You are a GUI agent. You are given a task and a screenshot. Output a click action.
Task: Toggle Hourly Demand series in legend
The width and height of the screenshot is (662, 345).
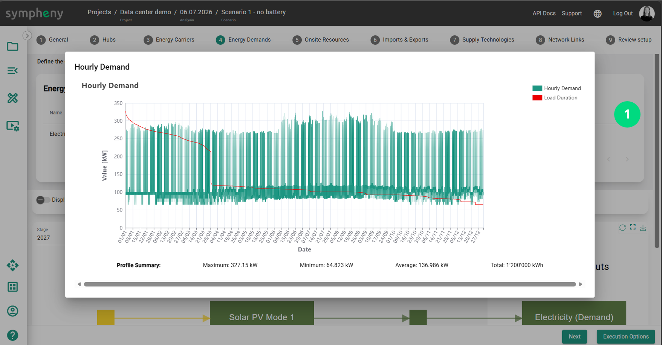(x=557, y=88)
